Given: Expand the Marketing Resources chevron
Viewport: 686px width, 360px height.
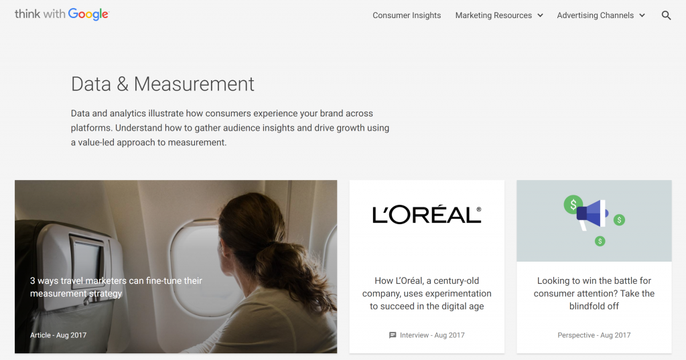Looking at the screenshot, I should coord(541,15).
